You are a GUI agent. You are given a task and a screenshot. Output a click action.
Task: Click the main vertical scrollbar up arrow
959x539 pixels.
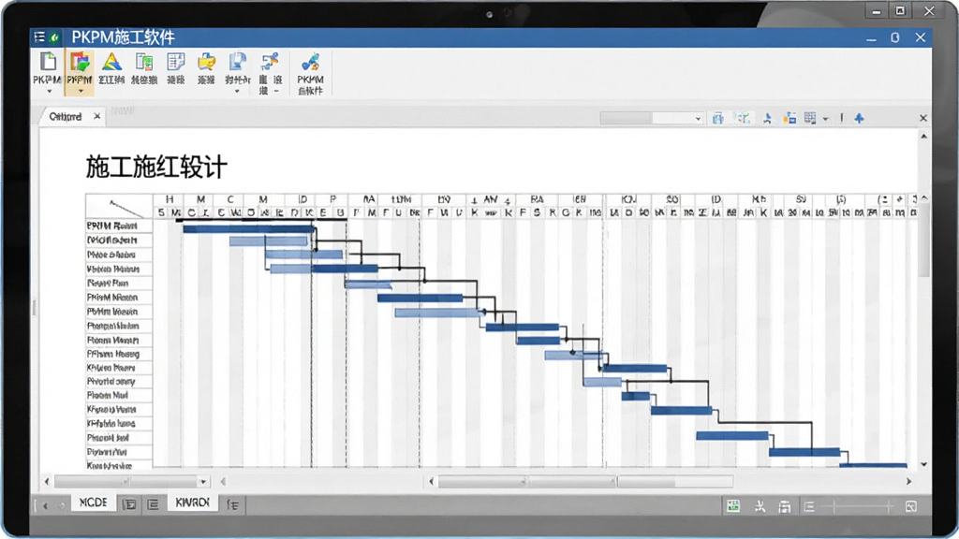pyautogui.click(x=923, y=137)
